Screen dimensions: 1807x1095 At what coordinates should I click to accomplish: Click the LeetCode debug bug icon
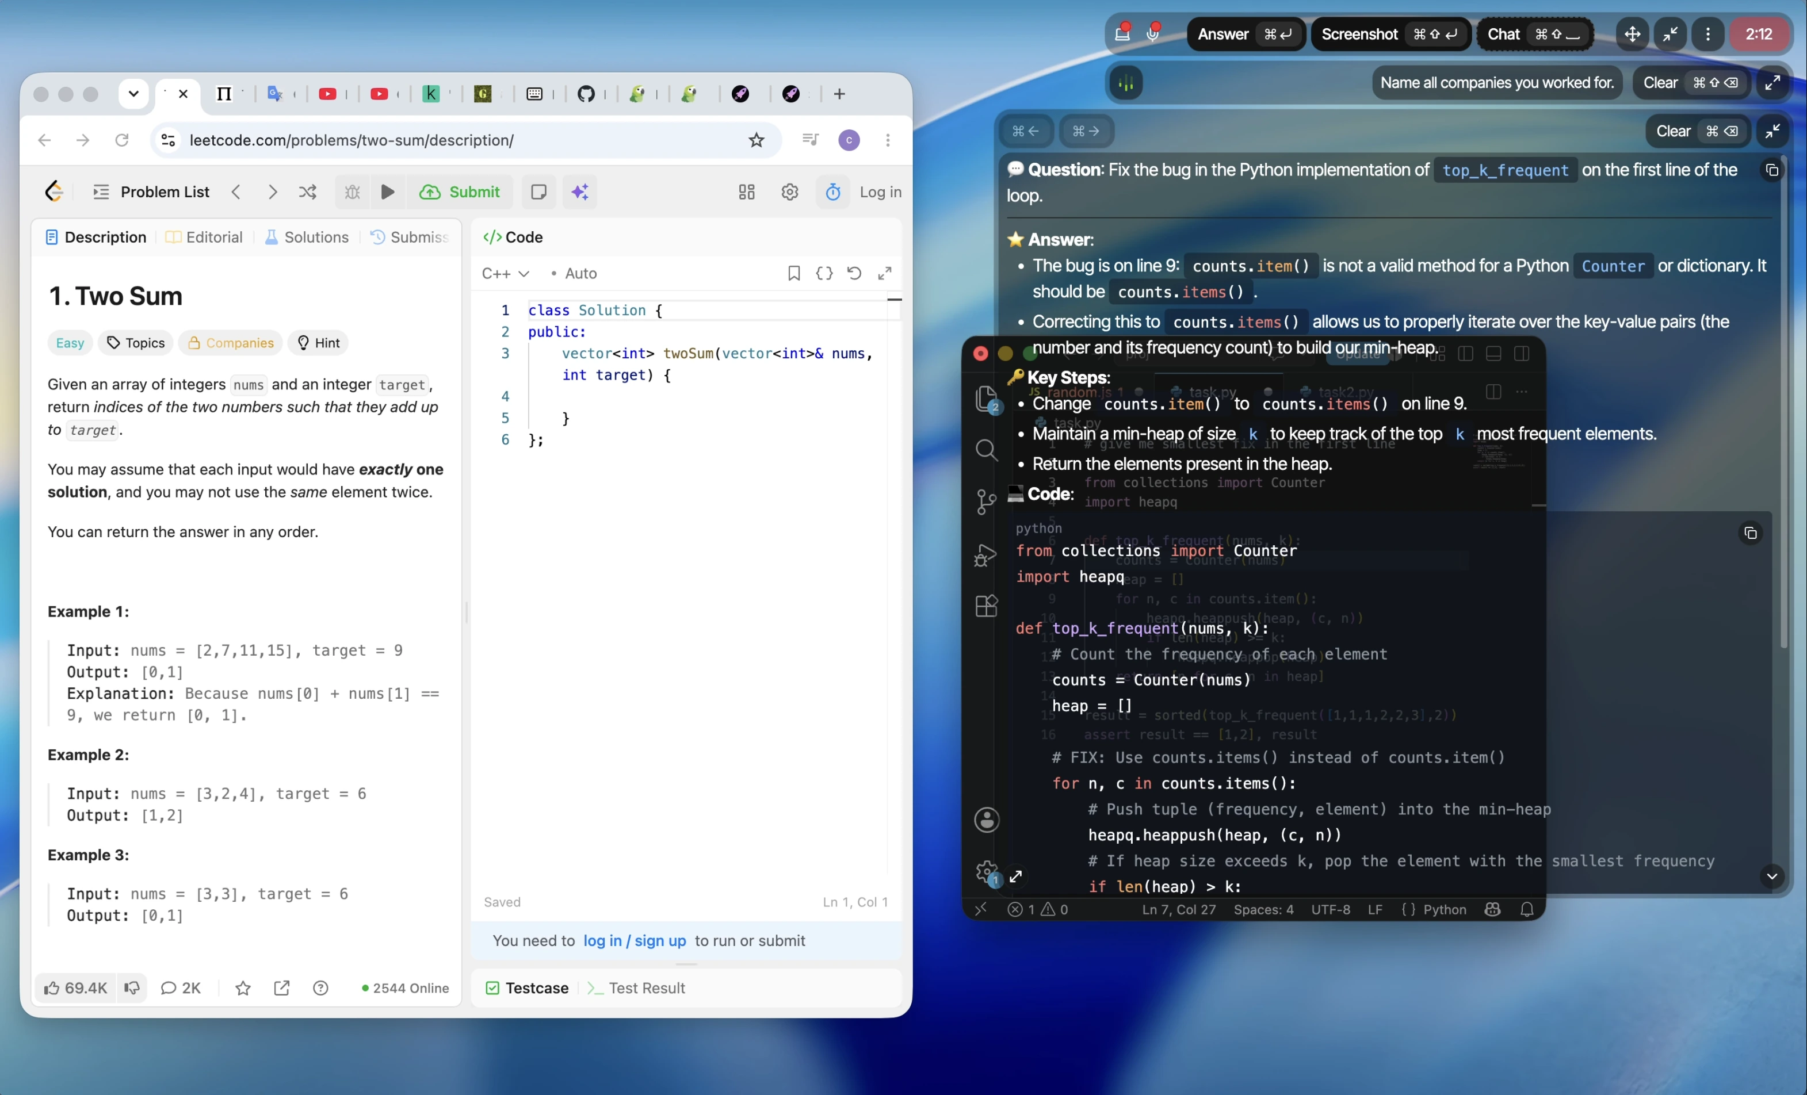[x=353, y=192]
